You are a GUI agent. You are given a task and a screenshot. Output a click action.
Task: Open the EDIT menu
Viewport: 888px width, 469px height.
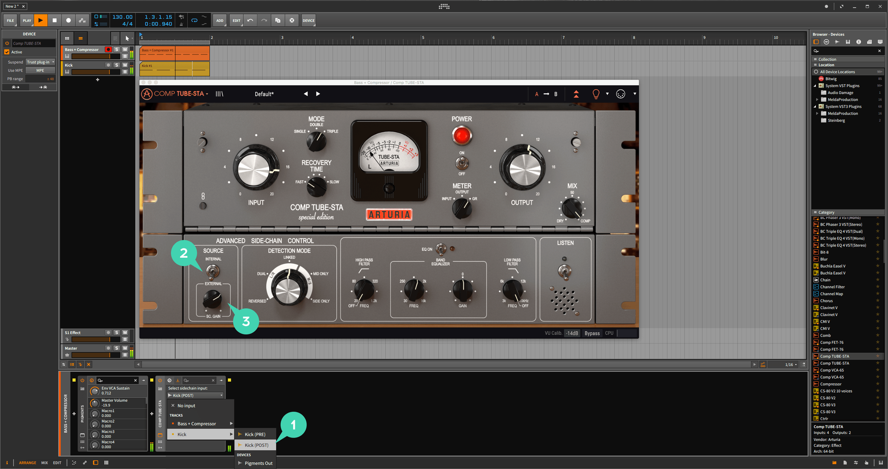236,20
